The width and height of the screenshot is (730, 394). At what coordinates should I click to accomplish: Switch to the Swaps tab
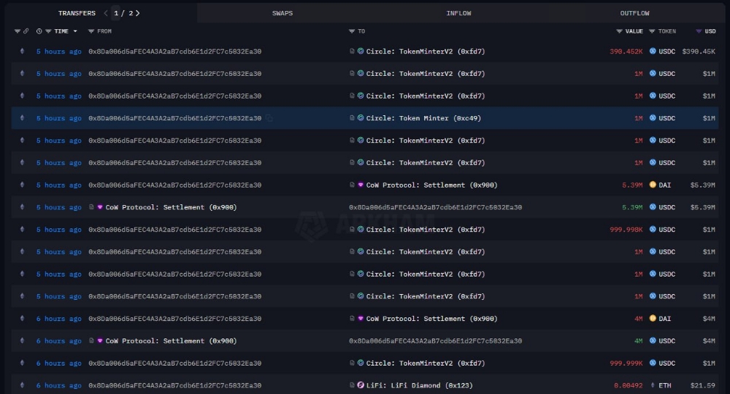tap(282, 13)
